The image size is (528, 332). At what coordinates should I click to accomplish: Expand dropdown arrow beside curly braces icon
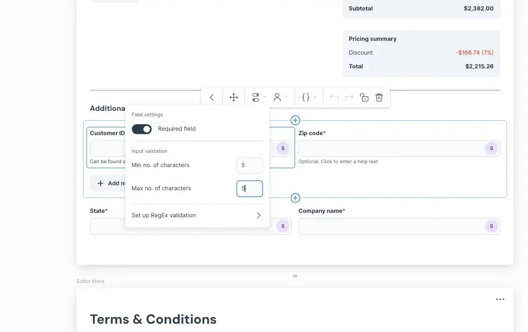315,98
